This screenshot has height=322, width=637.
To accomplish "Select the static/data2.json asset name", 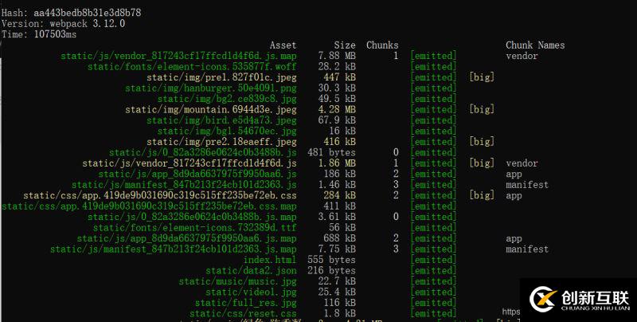I will coord(251,270).
